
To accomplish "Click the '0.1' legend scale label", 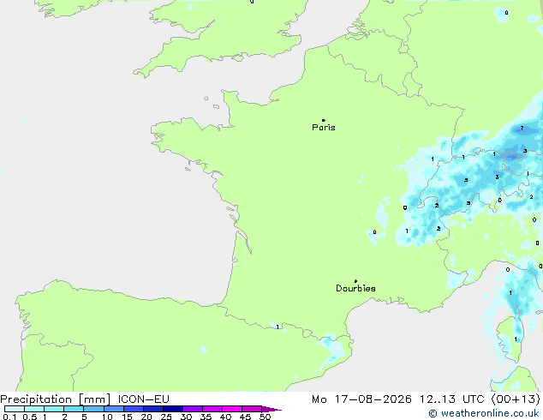I will click(9, 417).
